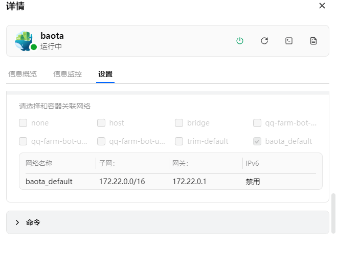Viewport: 337px width, 254px height.
Task: Click the baota_default row in network table
Action: point(49,182)
